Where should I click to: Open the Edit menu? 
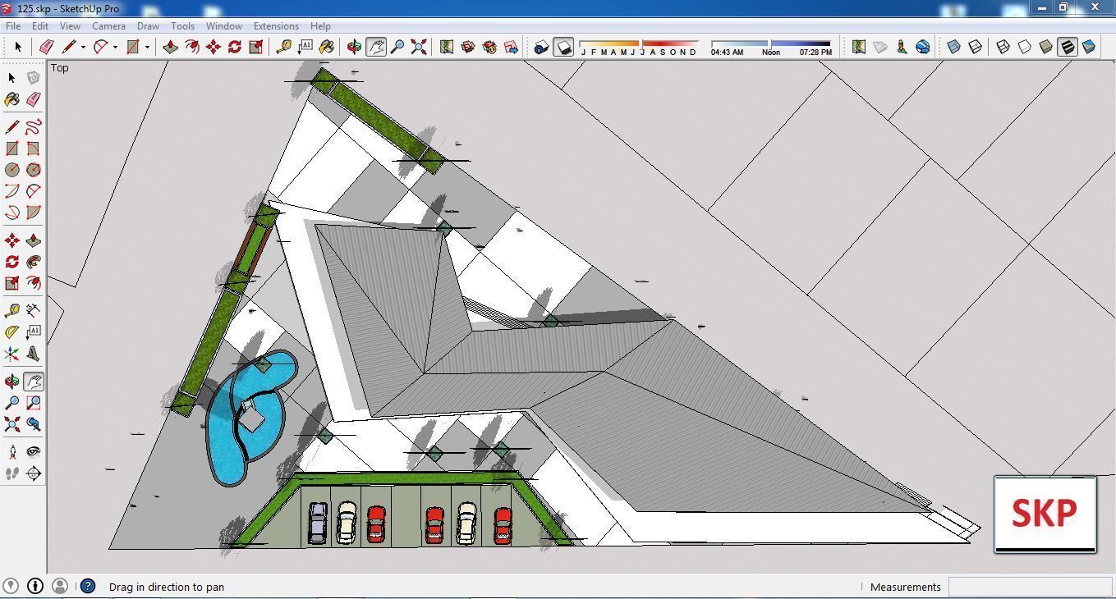tap(40, 26)
